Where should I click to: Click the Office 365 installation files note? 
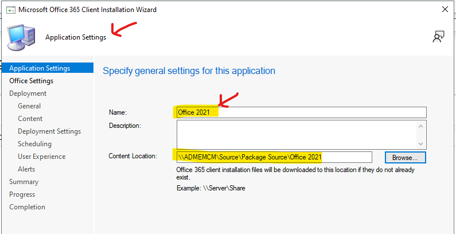click(x=295, y=173)
